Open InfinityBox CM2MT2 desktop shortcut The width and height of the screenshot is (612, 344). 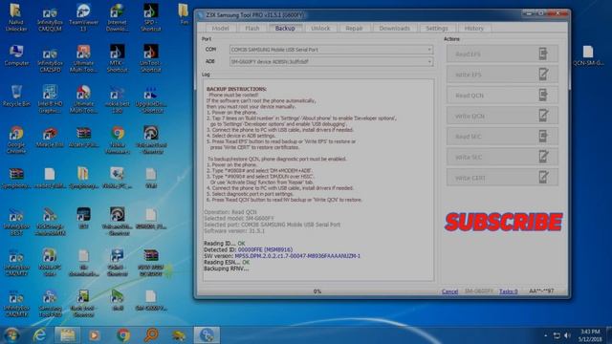tap(16, 263)
